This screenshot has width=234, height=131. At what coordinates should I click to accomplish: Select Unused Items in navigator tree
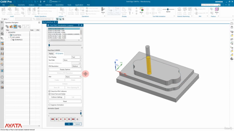16,35
